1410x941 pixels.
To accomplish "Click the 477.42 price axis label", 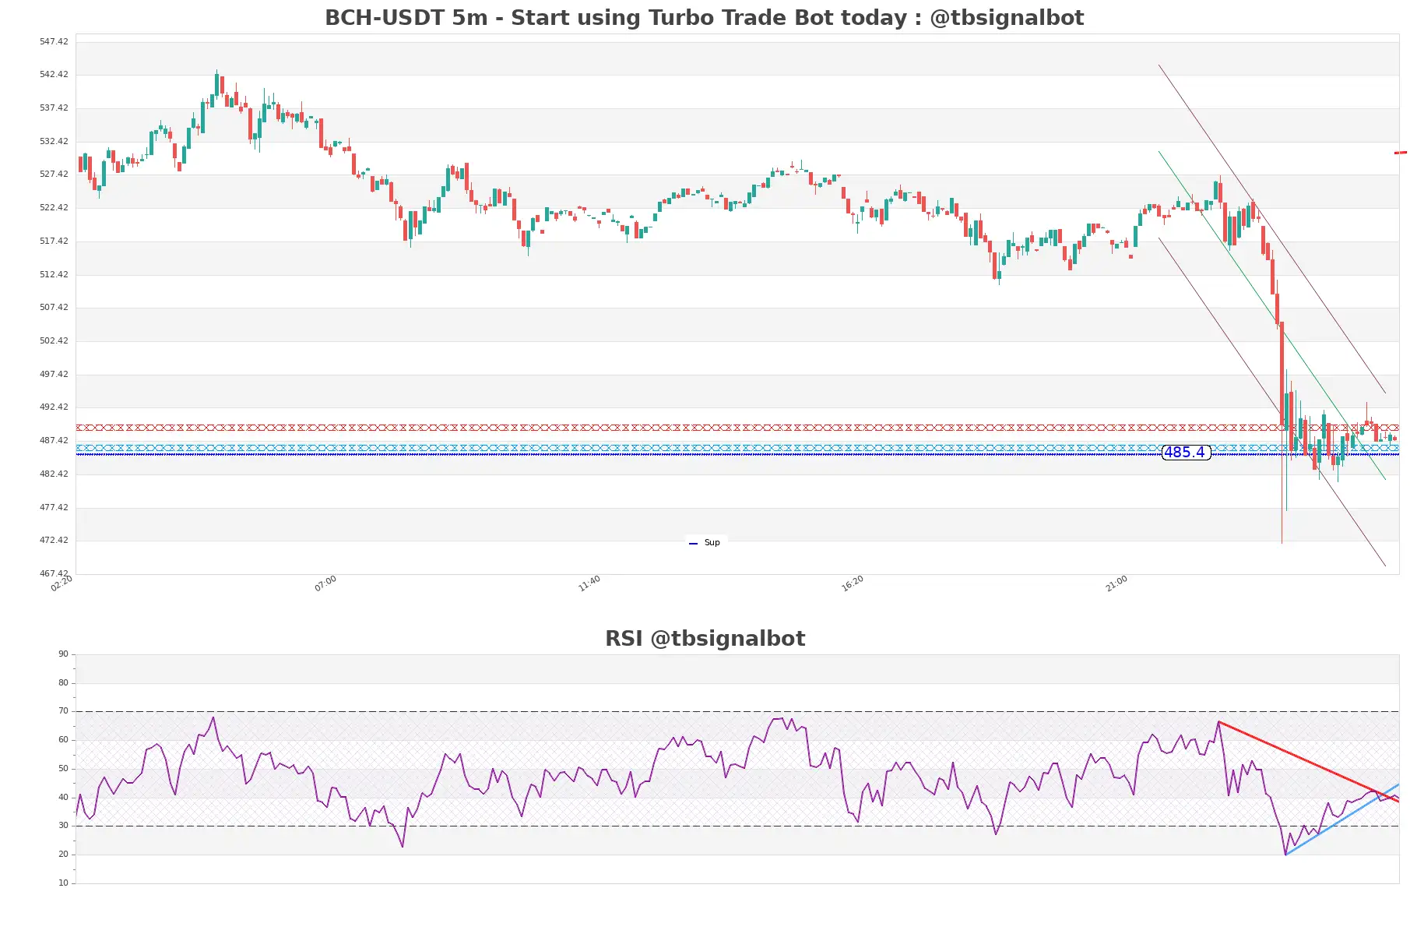I will (x=54, y=507).
